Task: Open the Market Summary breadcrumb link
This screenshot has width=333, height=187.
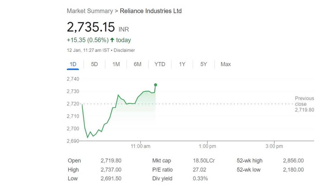Action: click(x=90, y=11)
